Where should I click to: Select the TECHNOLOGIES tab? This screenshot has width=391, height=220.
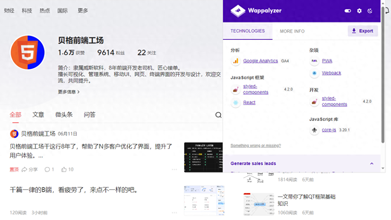point(248,31)
